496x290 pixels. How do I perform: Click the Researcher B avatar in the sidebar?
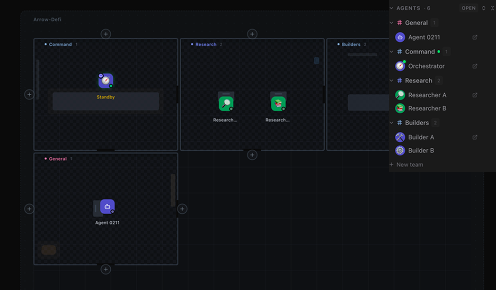[400, 108]
